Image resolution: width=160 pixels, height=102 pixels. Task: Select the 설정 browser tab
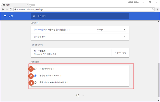coord(15,5)
